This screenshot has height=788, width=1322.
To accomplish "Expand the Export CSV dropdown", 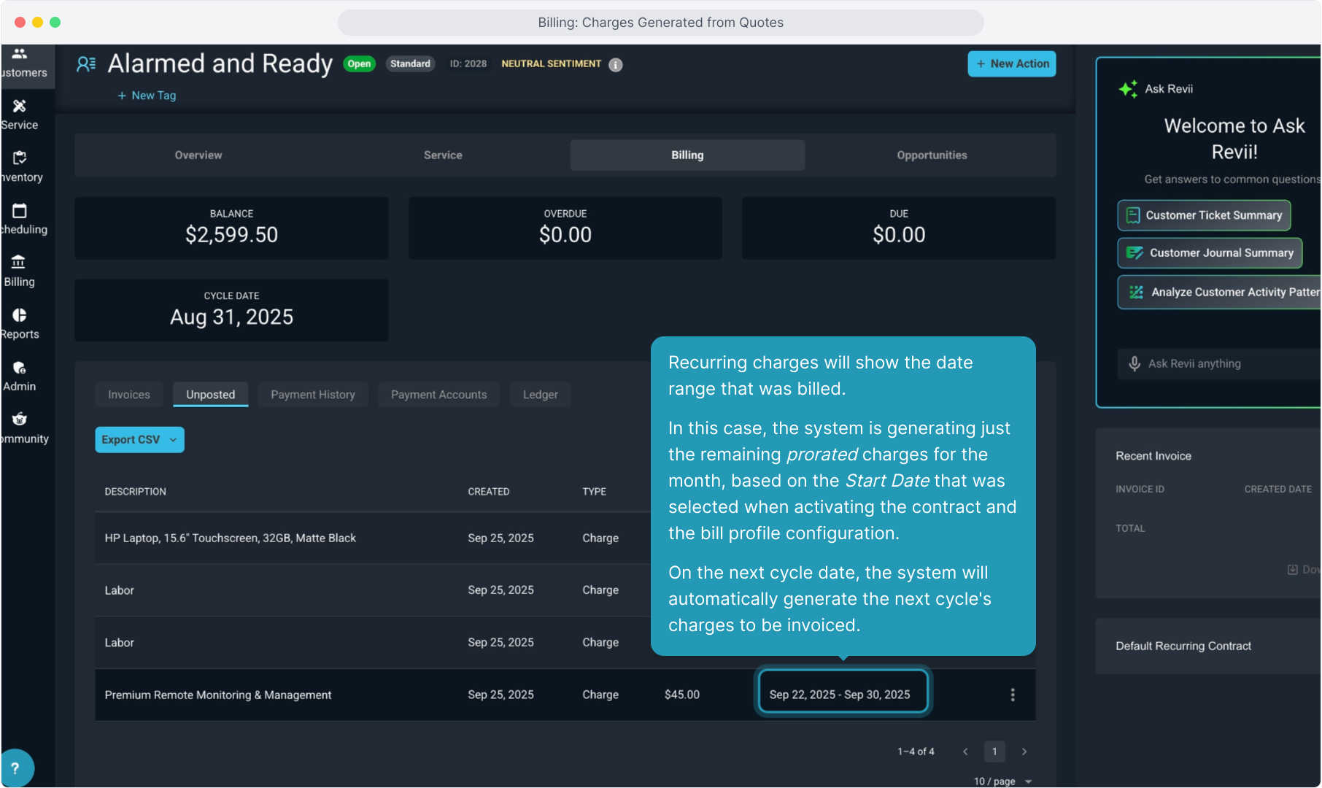I will click(139, 440).
